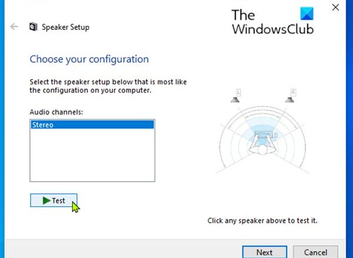Click the green play triangle on Test
The width and height of the screenshot is (353, 258).
click(x=46, y=201)
